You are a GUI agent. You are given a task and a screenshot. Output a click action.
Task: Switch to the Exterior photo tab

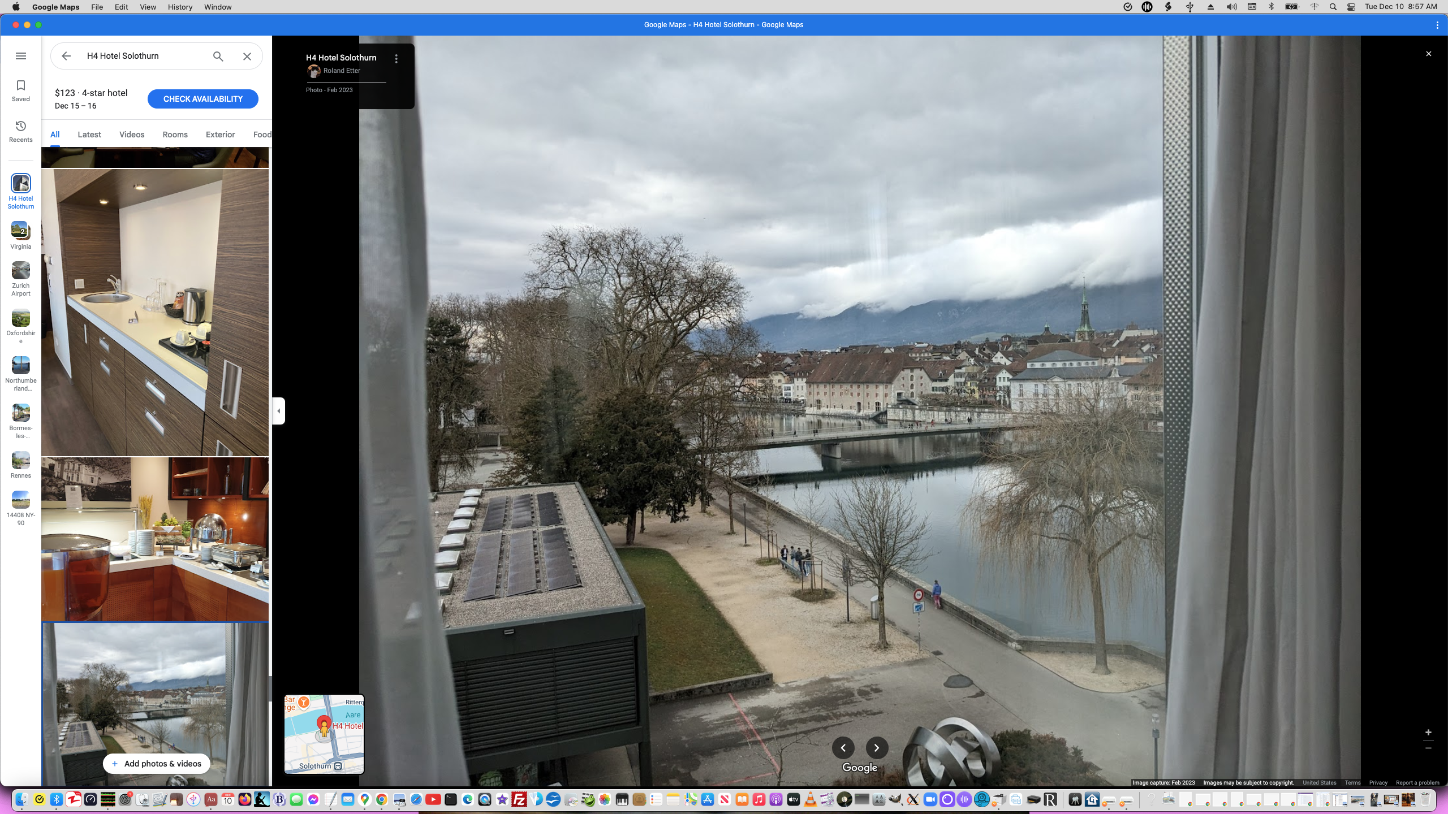[x=220, y=135]
